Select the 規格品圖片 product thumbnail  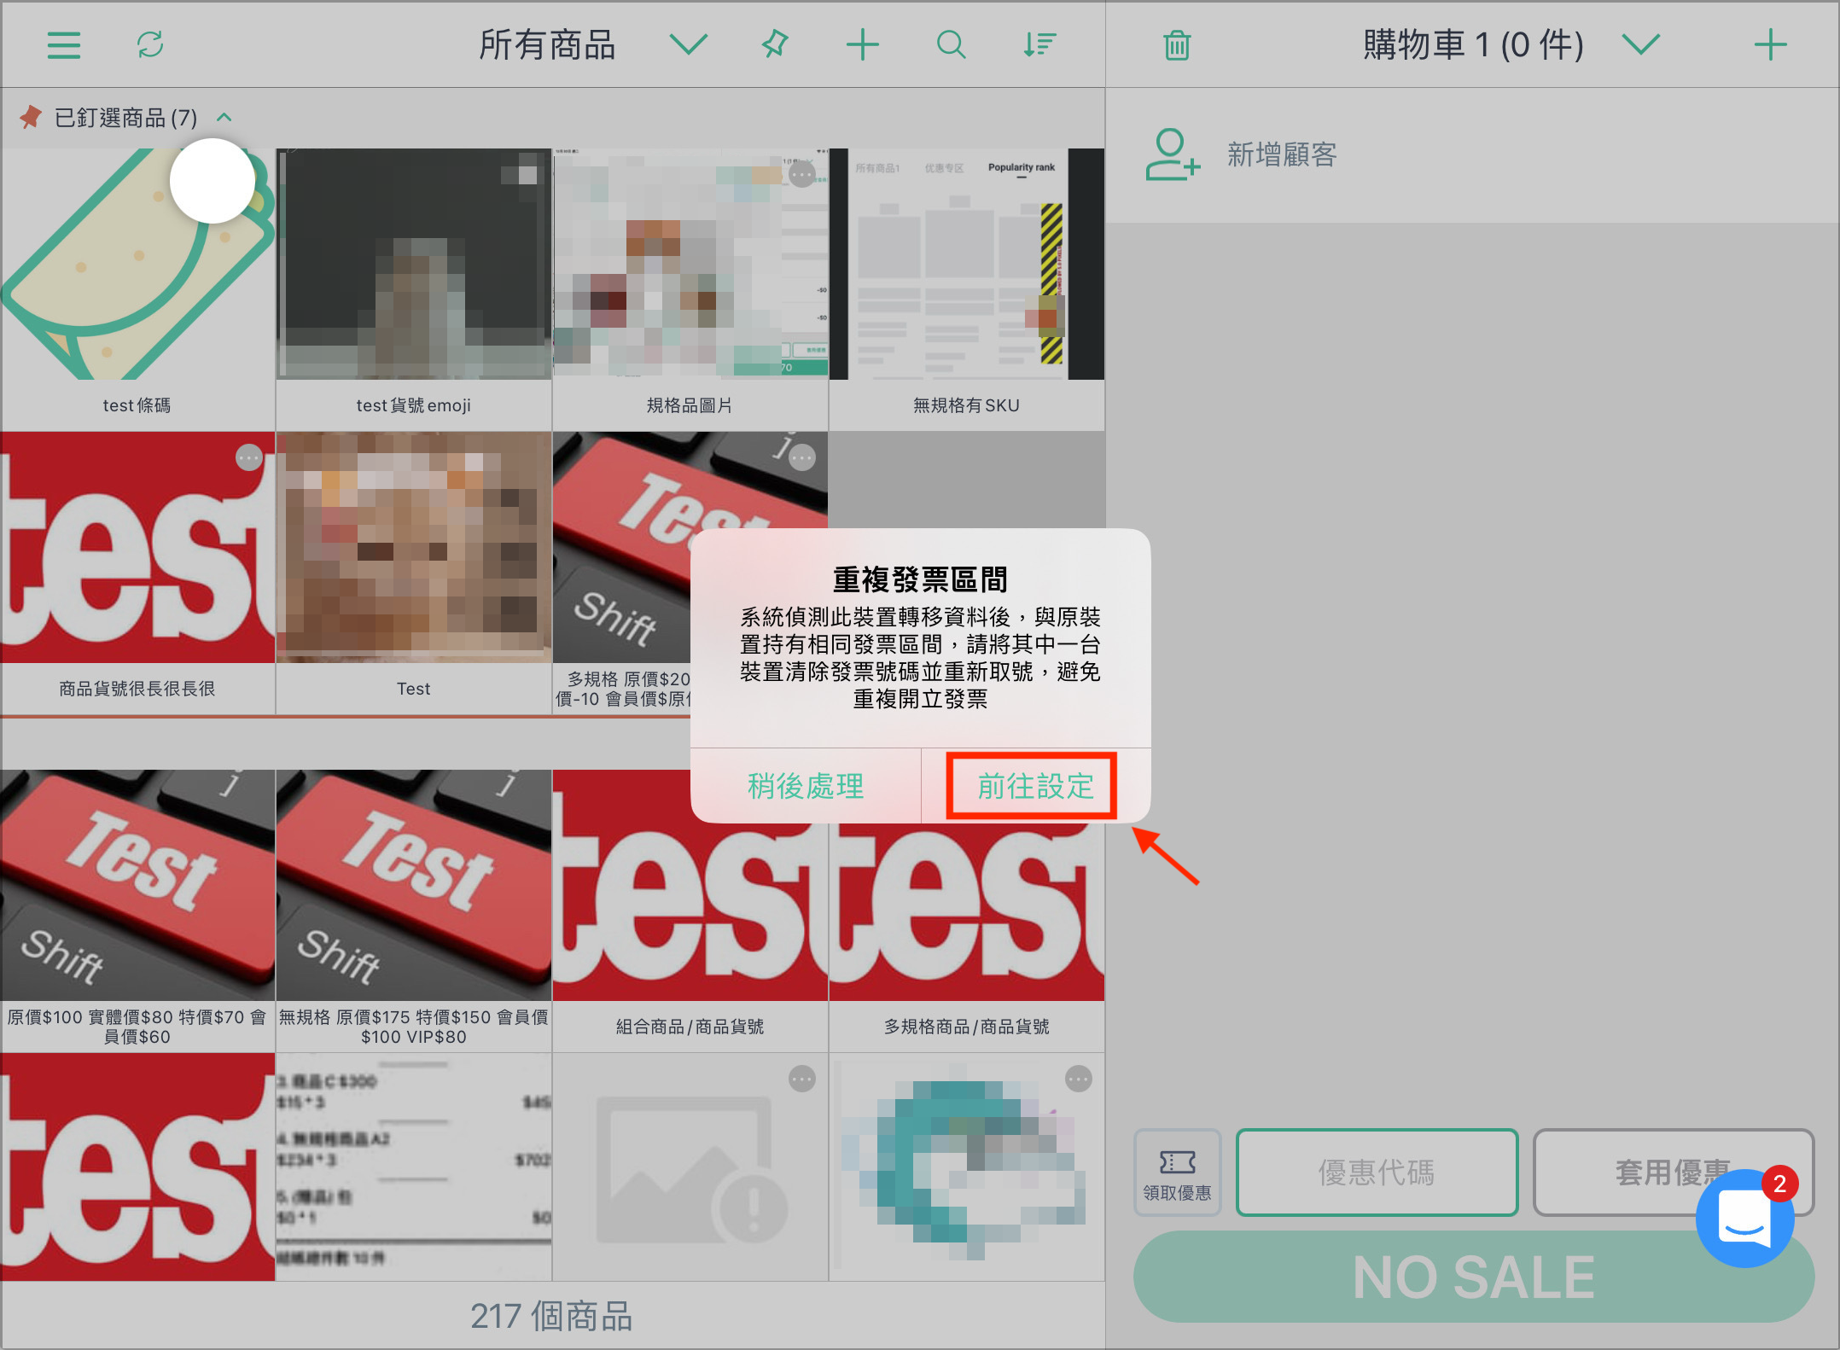(690, 265)
